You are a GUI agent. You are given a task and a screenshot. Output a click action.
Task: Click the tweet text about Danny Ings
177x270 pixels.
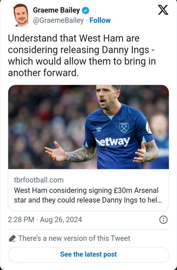[82, 55]
